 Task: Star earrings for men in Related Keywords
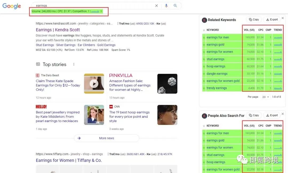tap(204, 37)
